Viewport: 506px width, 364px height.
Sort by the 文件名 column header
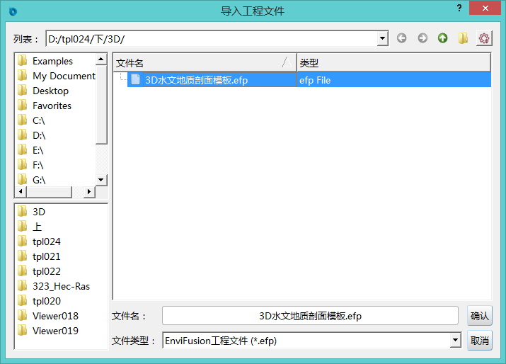click(205, 62)
